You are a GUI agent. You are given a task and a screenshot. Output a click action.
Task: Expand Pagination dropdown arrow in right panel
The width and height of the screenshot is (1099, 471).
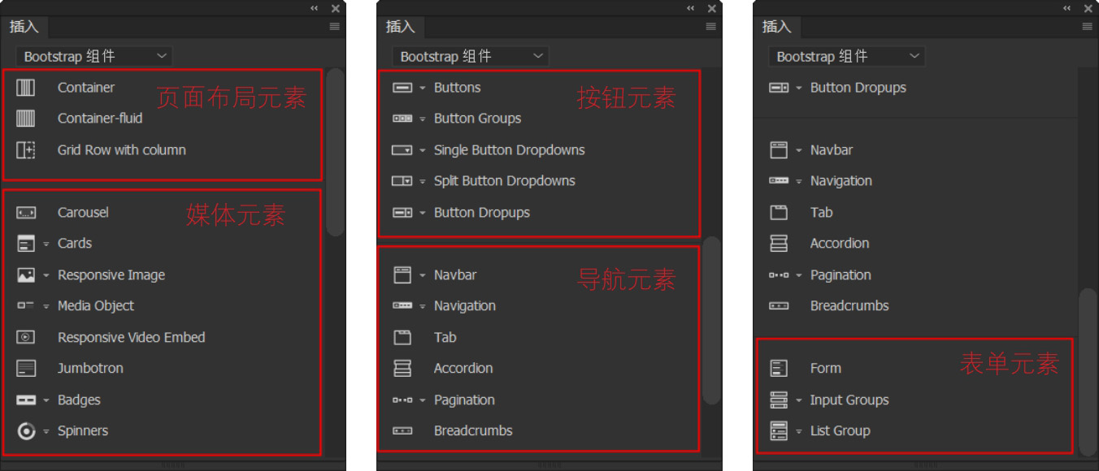pos(799,275)
